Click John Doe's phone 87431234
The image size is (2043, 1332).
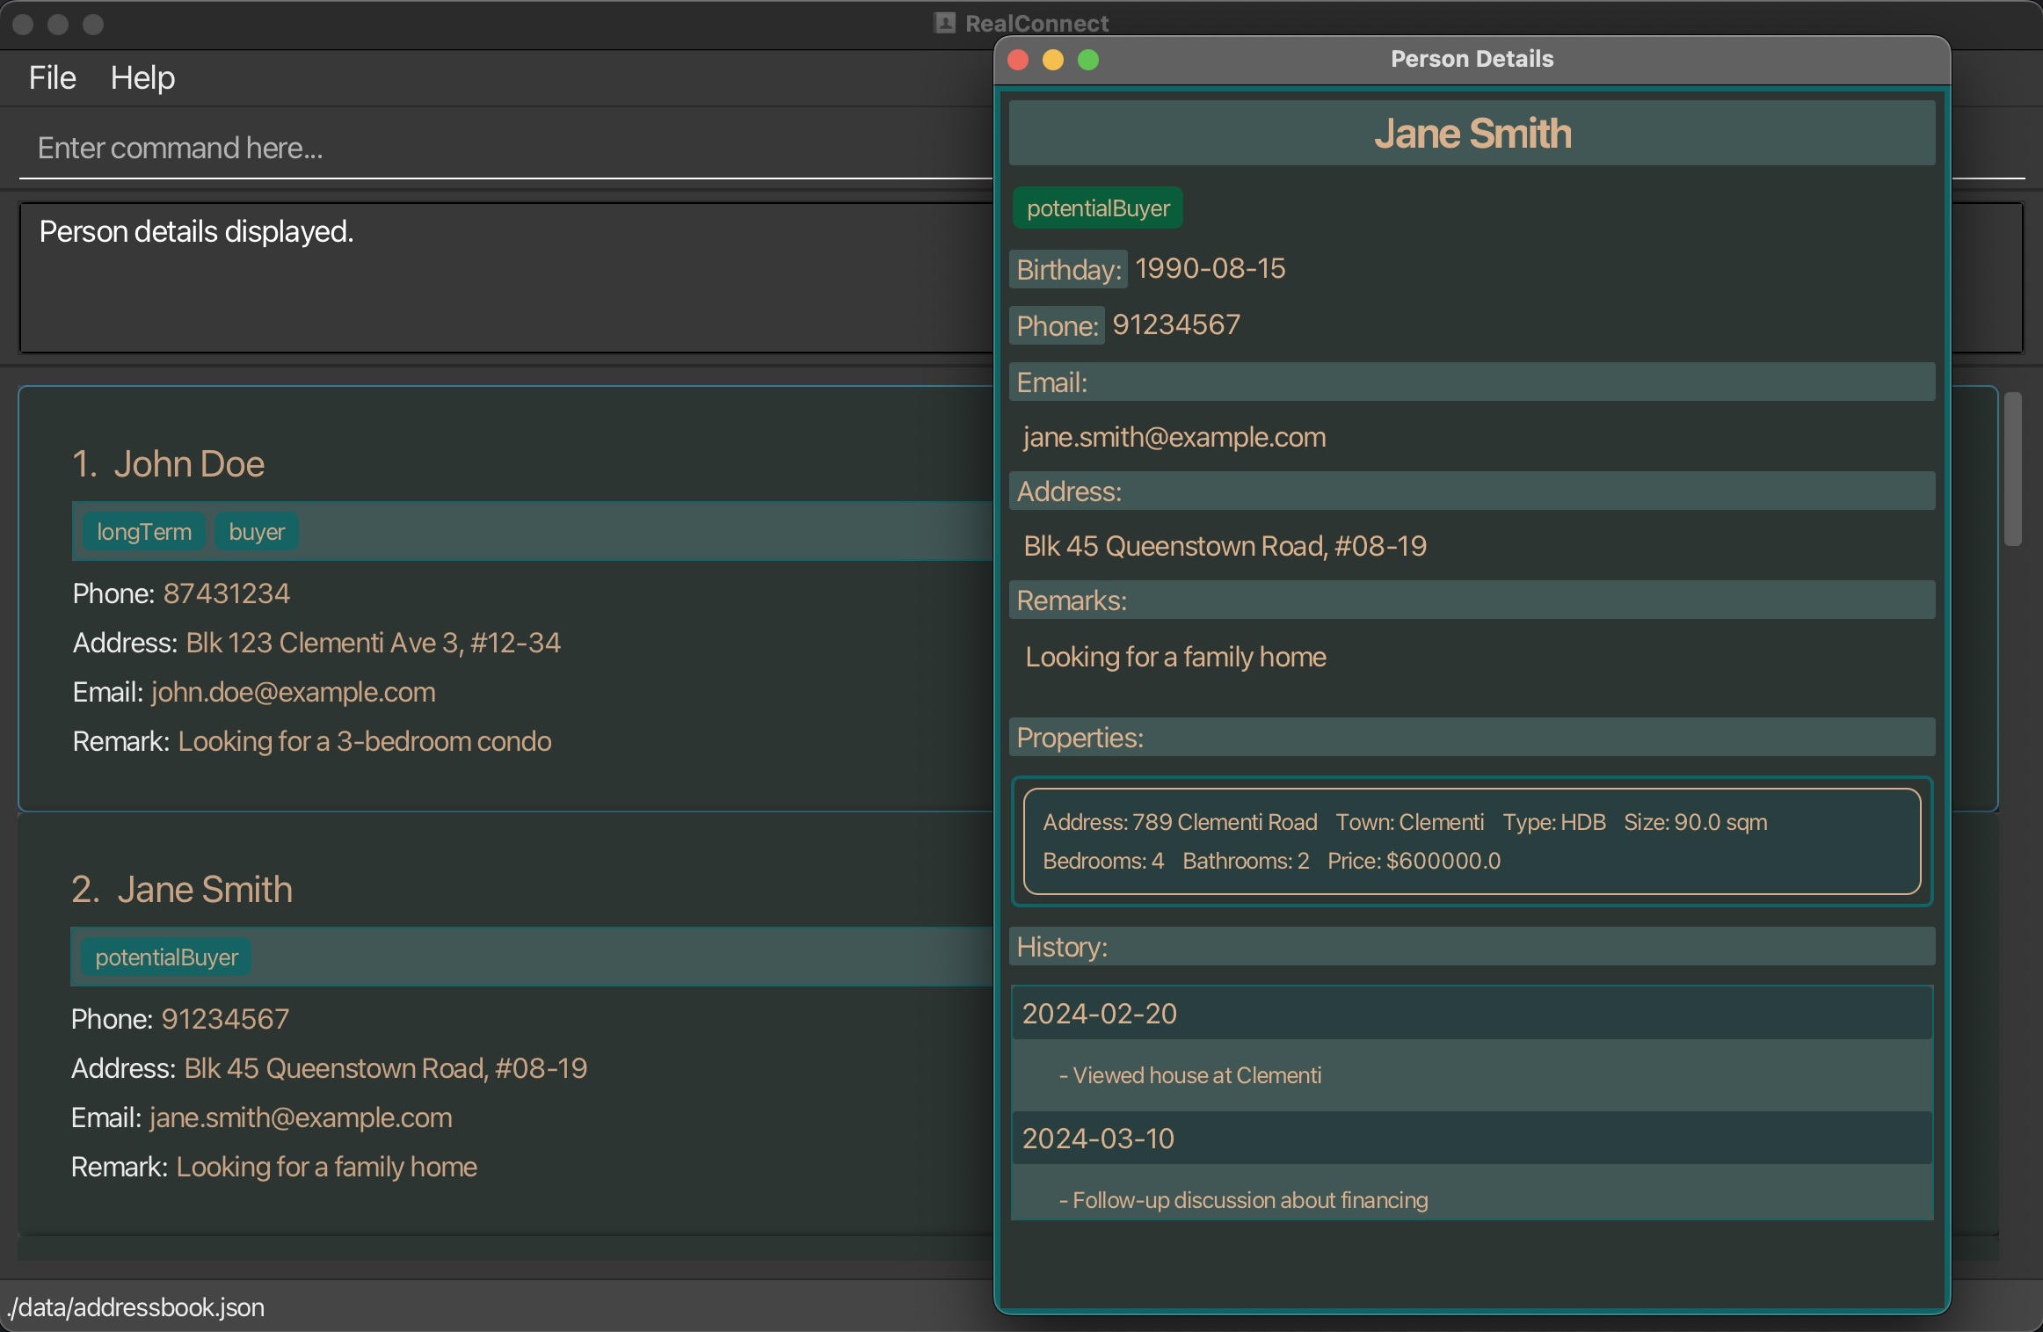click(227, 593)
